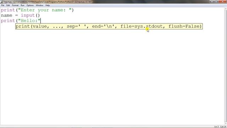This screenshot has height=128, width=227.
Task: Click on the 'print("Hello:"' line
Action: tap(21, 21)
